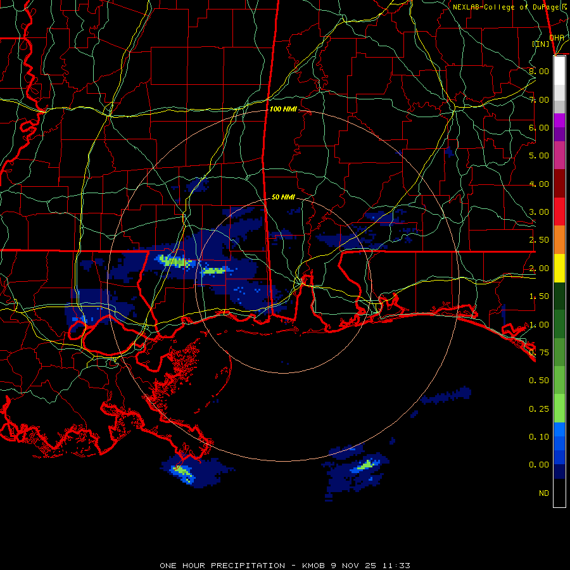570x570 pixels.
Task: Click the navy 0.00 legend swatch
Action: coord(559,472)
